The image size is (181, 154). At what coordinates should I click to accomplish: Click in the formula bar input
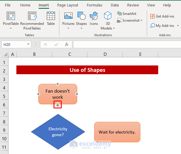pyautogui.click(x=127, y=44)
